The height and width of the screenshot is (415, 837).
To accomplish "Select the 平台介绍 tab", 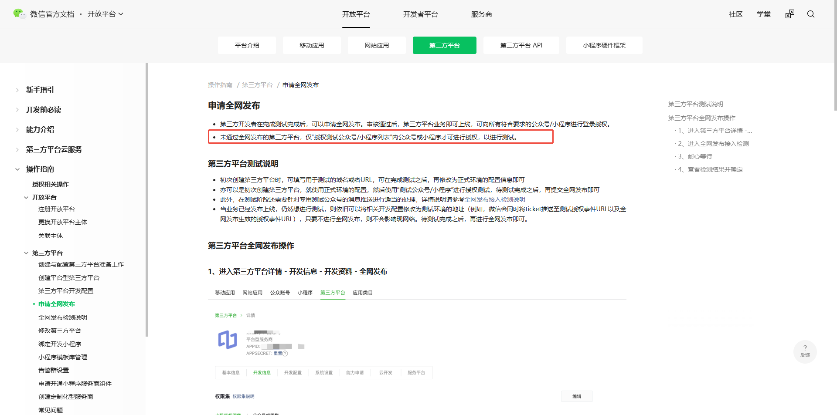I will (247, 45).
